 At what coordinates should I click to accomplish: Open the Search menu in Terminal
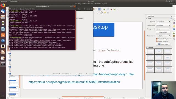(x=22, y=9)
